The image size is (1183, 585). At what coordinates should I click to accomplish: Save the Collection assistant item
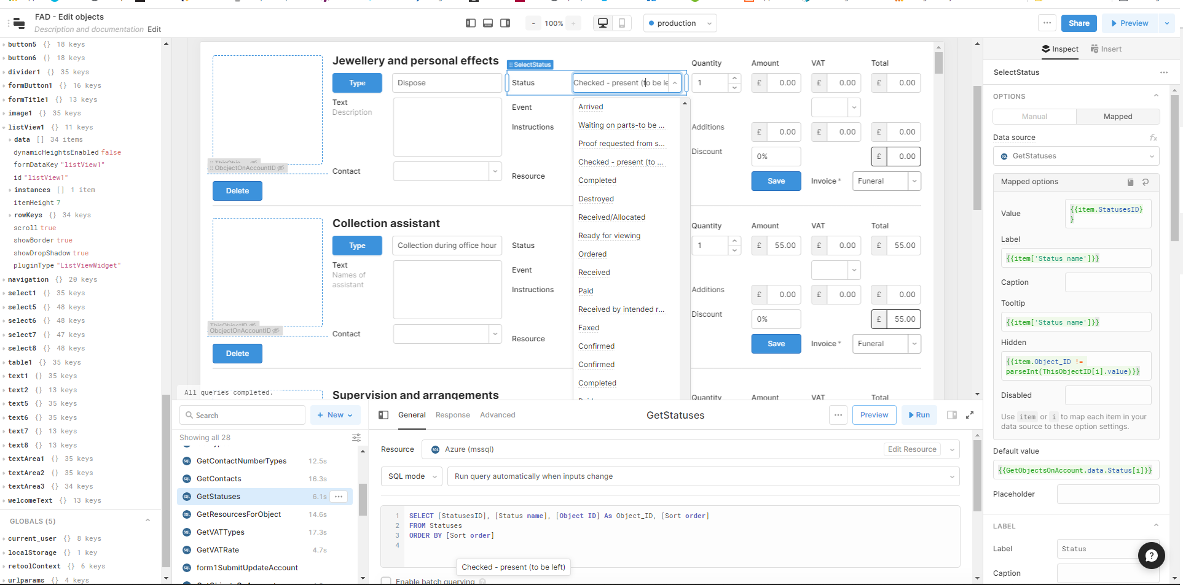pos(776,344)
